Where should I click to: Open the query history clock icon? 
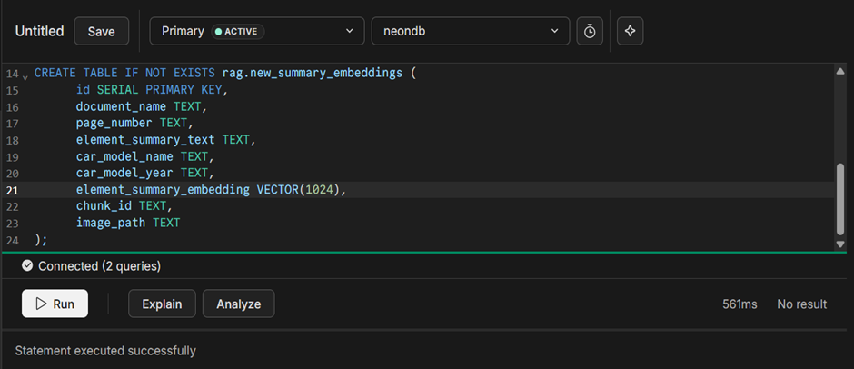590,31
